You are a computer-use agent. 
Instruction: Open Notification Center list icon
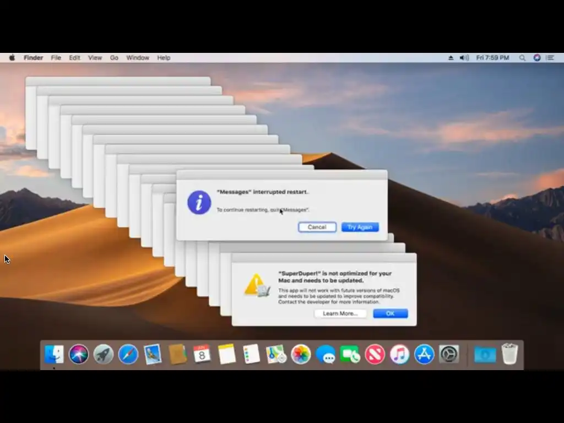click(550, 57)
